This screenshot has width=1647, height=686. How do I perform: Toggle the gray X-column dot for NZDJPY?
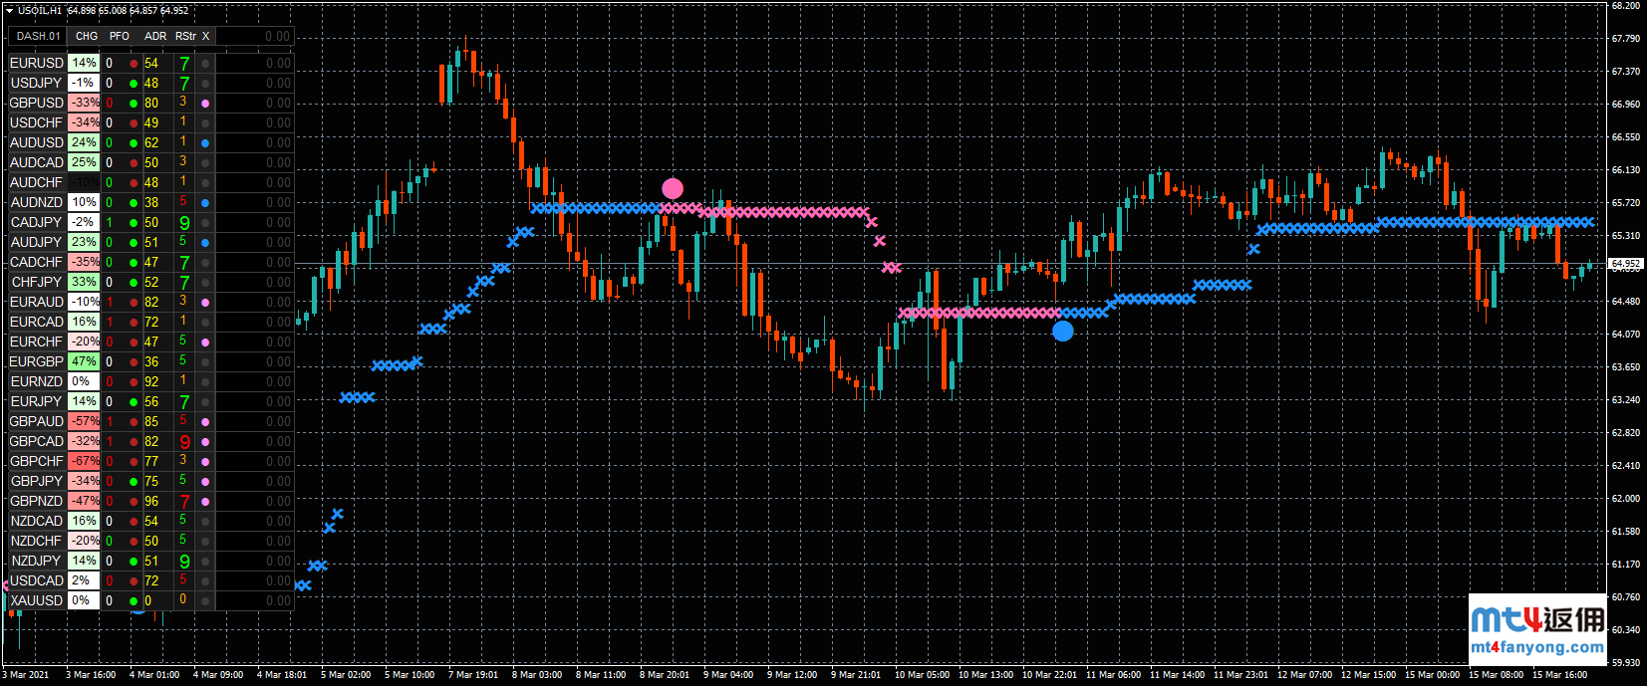click(x=205, y=561)
